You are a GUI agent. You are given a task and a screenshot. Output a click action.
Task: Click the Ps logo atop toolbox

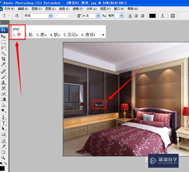click(x=4, y=30)
